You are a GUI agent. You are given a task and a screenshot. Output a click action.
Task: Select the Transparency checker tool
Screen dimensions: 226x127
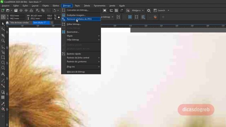[3, 97]
